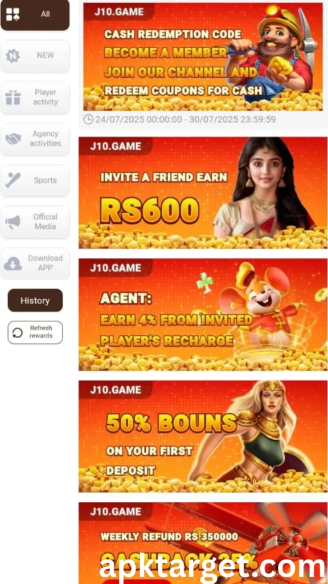Open the History button
Screen dimensions: 328x584
(x=35, y=300)
